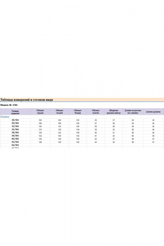Click the 62/164 size row label

pos(15,142)
